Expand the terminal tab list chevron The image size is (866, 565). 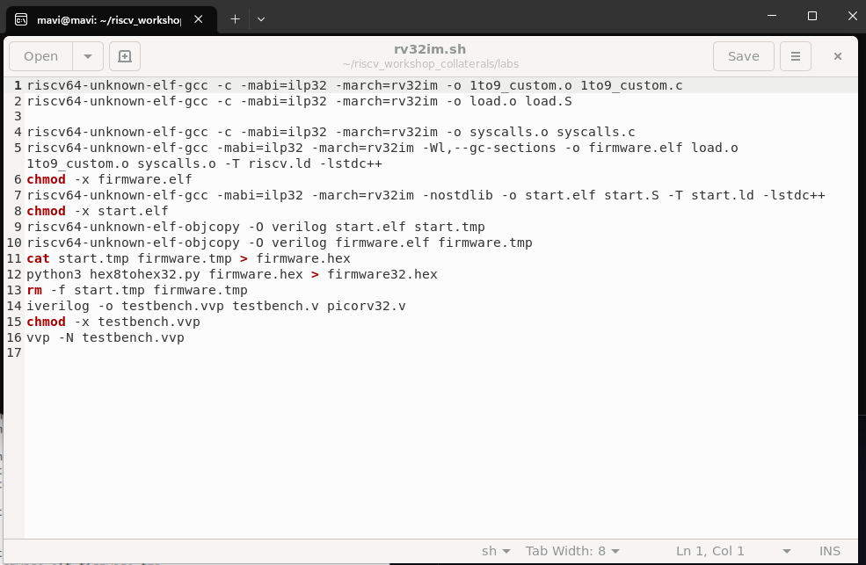pyautogui.click(x=261, y=18)
